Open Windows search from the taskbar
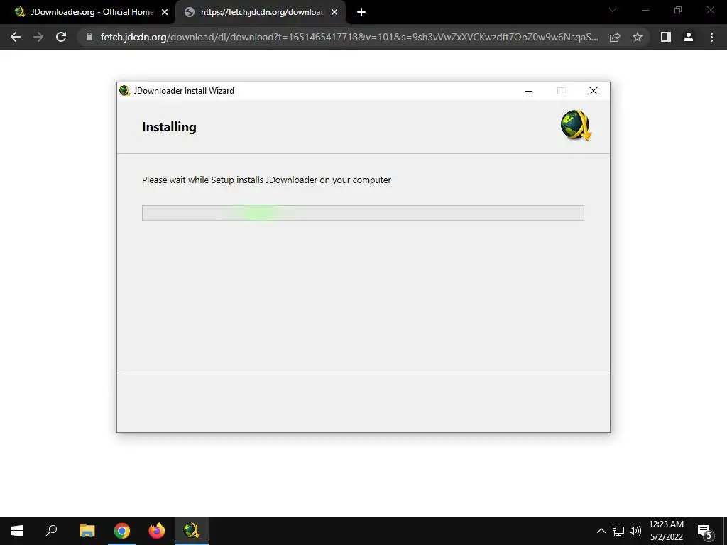Viewport: 727px width, 545px height. coord(51,531)
